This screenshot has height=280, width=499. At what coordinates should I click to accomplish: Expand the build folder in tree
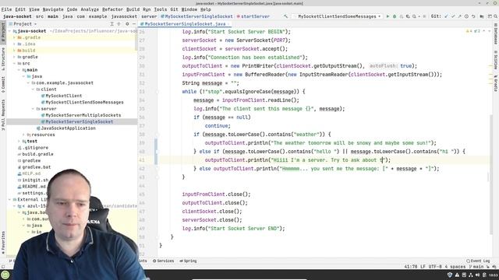pyautogui.click(x=14, y=51)
